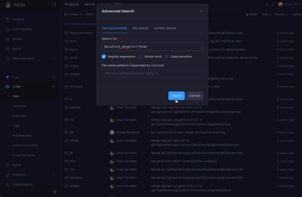
Task: Open the Add dropdown
Action: coord(266,14)
